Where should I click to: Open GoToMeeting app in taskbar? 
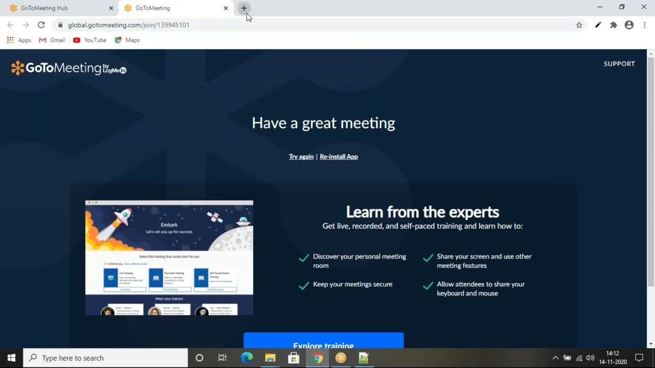point(341,358)
